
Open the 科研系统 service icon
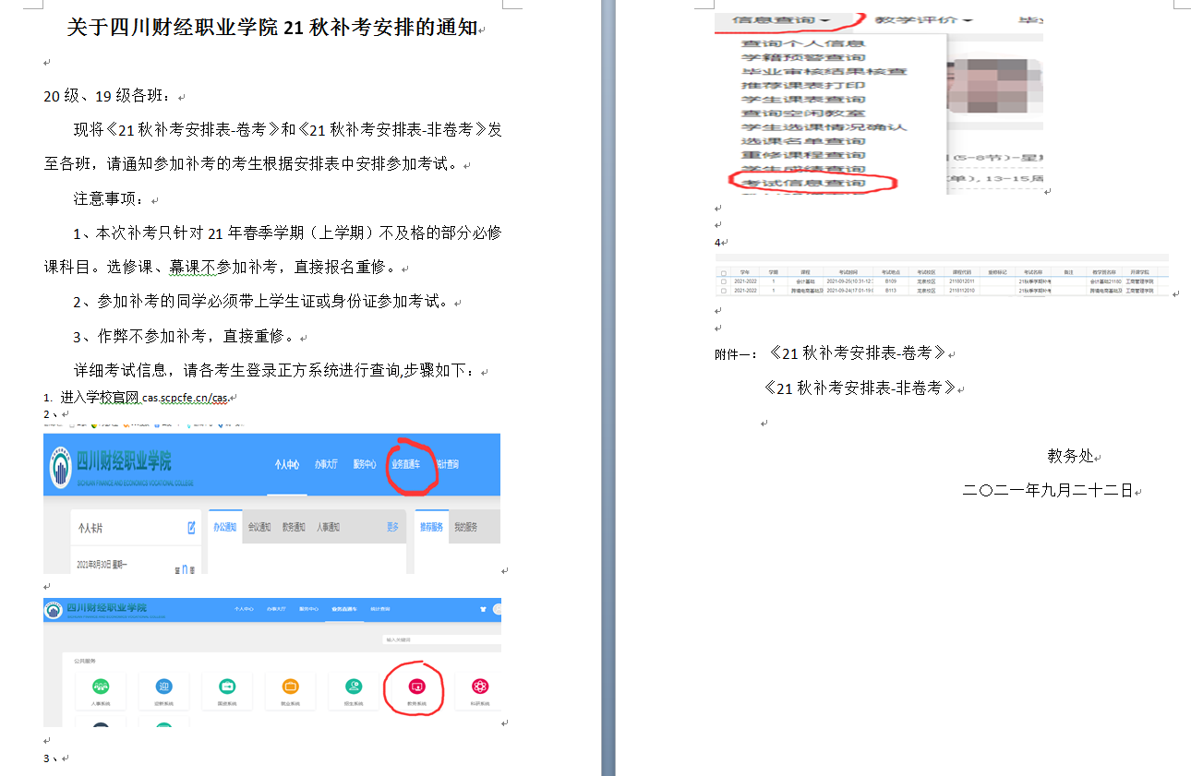479,686
